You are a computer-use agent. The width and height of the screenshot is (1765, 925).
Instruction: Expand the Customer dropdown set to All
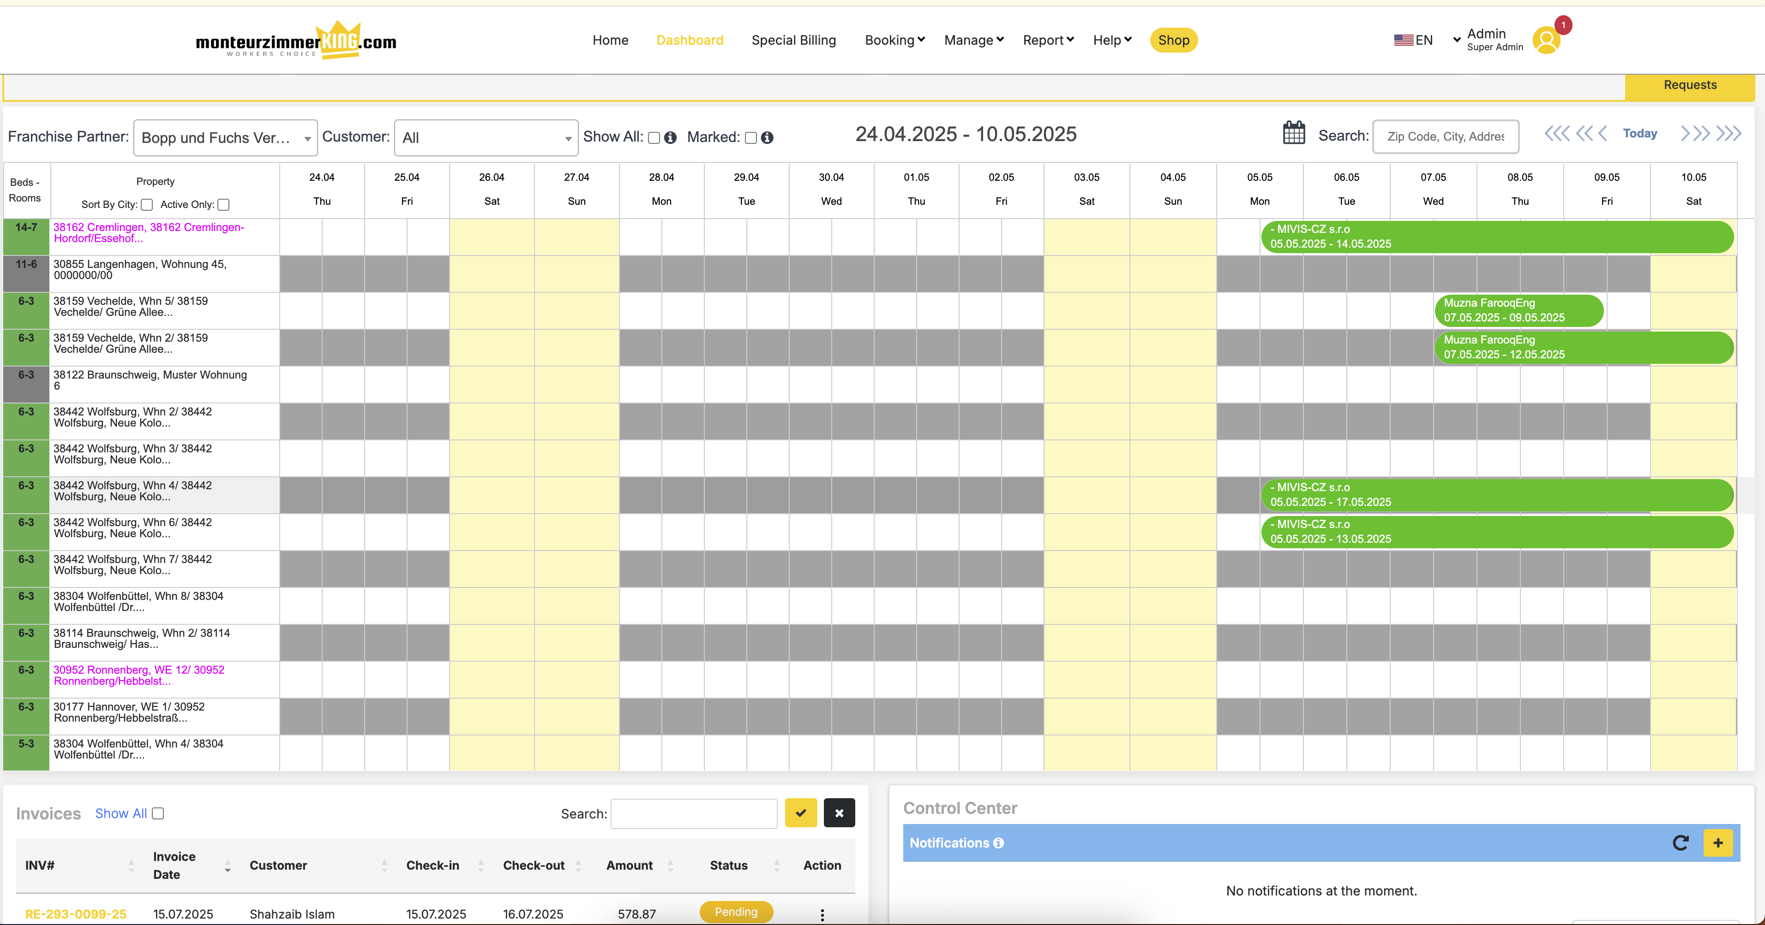(x=486, y=137)
